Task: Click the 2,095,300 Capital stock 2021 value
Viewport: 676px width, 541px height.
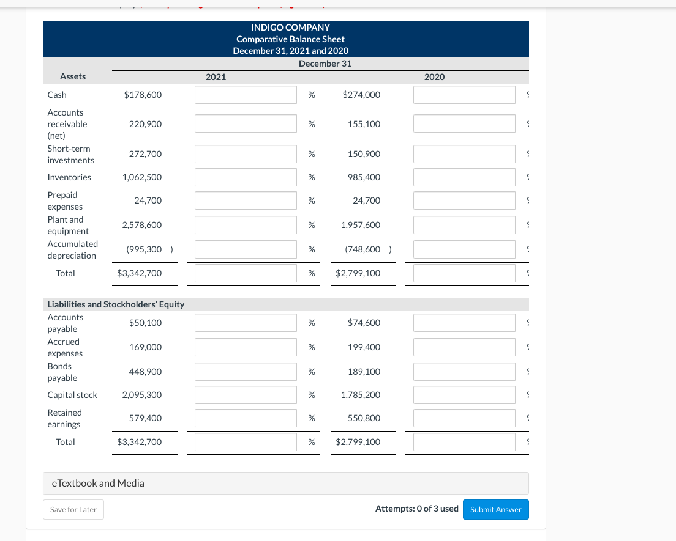Action: pos(142,395)
